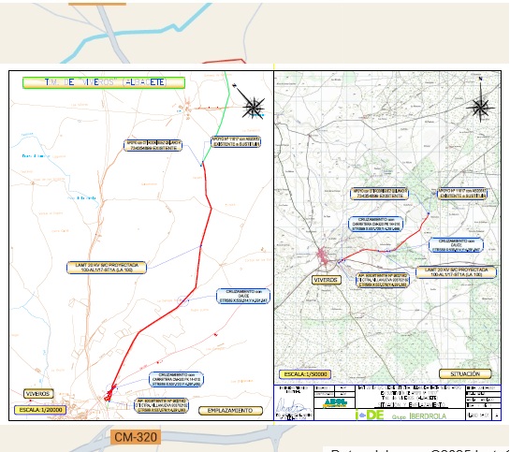This screenshot has height=452, width=510.
Task: Click the ESCALA 1/50000 label
Action: (305, 374)
